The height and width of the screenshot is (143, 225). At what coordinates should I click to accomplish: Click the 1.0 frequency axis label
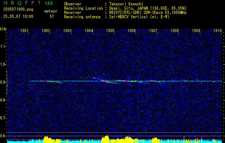3,65
